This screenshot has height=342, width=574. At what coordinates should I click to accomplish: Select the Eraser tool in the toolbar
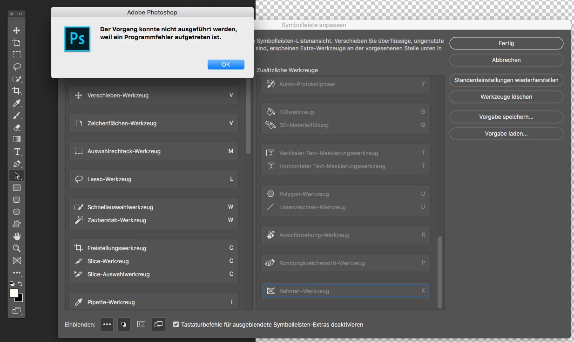[17, 127]
